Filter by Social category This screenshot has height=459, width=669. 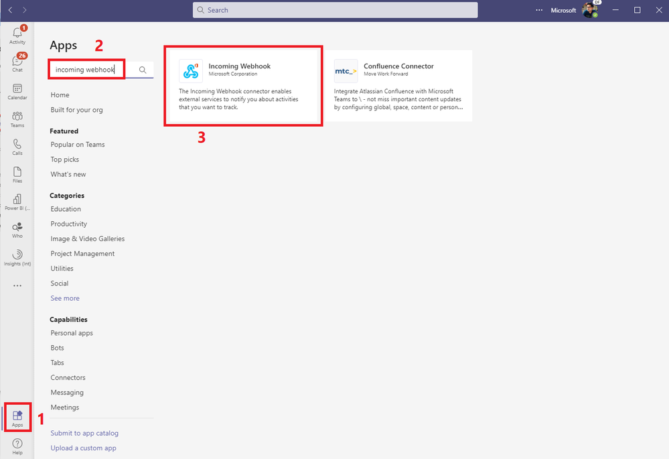[x=60, y=283]
